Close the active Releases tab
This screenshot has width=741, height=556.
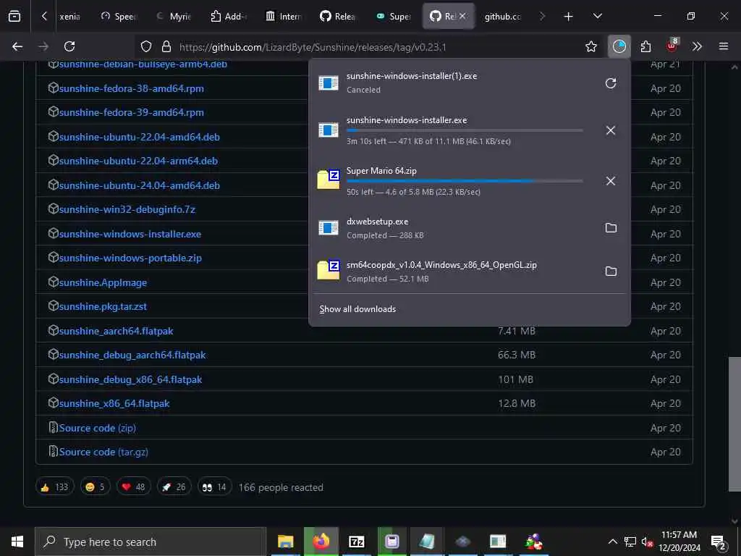pyautogui.click(x=462, y=16)
